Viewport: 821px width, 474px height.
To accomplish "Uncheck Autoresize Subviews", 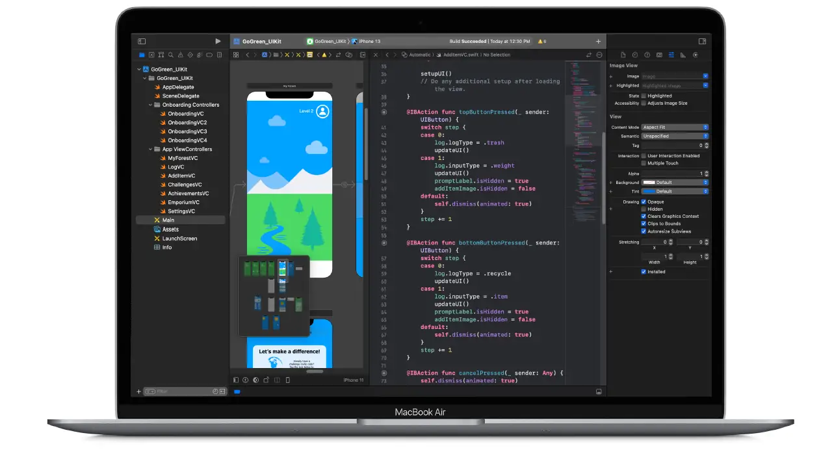I will pyautogui.click(x=644, y=231).
